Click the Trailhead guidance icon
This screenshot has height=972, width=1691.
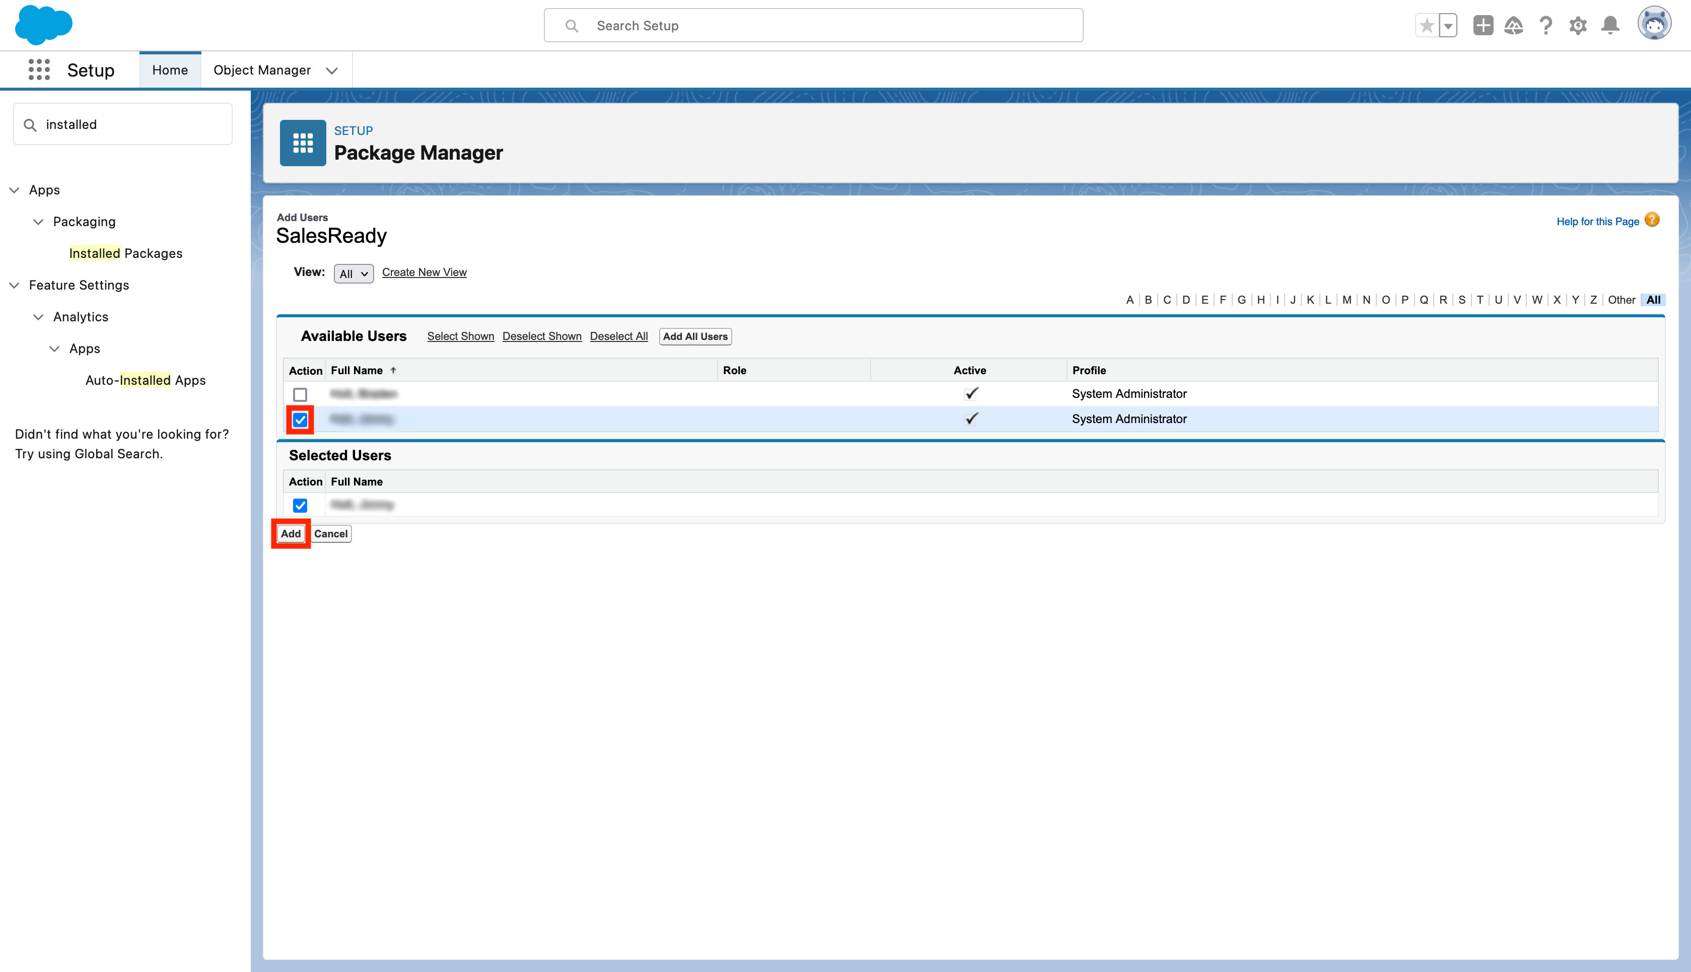coord(1514,26)
